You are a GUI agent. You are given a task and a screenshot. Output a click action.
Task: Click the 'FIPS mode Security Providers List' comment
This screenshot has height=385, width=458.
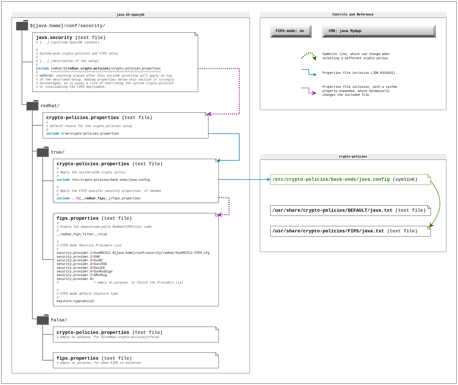click(x=89, y=246)
